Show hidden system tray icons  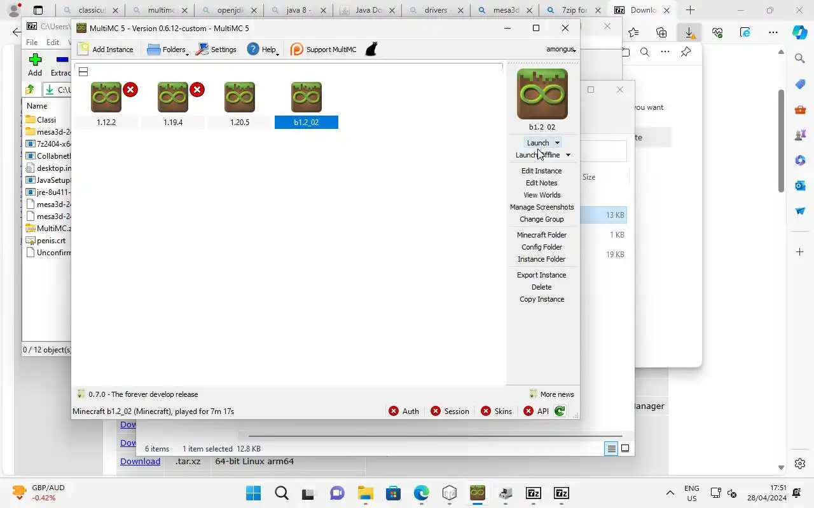[670, 493]
